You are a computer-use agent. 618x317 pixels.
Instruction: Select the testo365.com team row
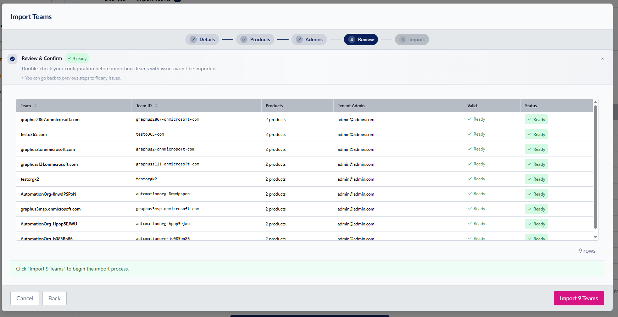pyautogui.click(x=34, y=135)
